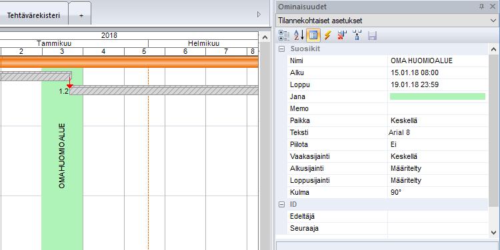The width and height of the screenshot is (500, 250).
Task: Click week 6 in timeline header
Action: pyautogui.click(x=185, y=51)
